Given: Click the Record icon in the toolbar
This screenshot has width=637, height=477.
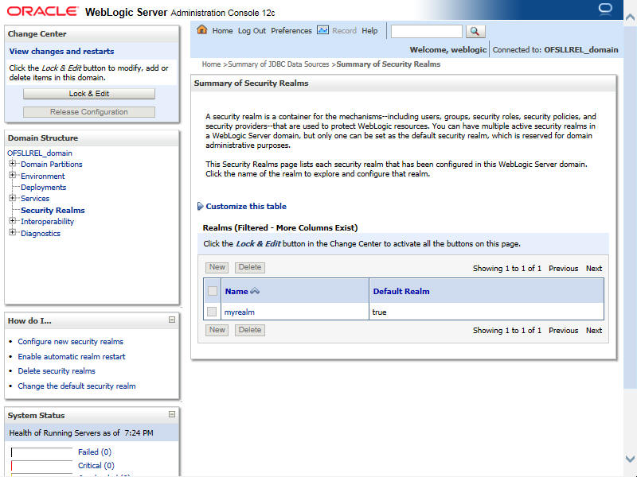Looking at the screenshot, I should (x=322, y=30).
